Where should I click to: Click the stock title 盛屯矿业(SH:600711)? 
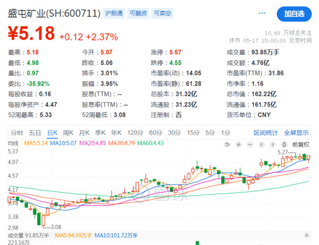pyautogui.click(x=54, y=13)
